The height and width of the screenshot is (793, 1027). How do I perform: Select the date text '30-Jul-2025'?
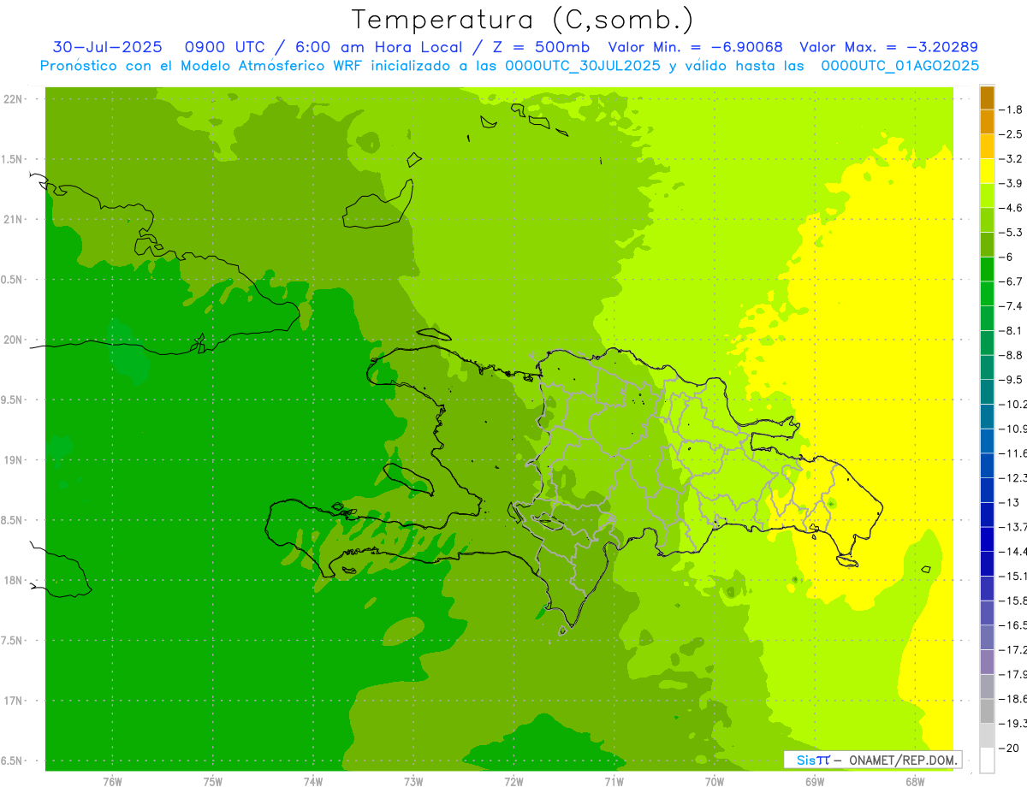(107, 47)
